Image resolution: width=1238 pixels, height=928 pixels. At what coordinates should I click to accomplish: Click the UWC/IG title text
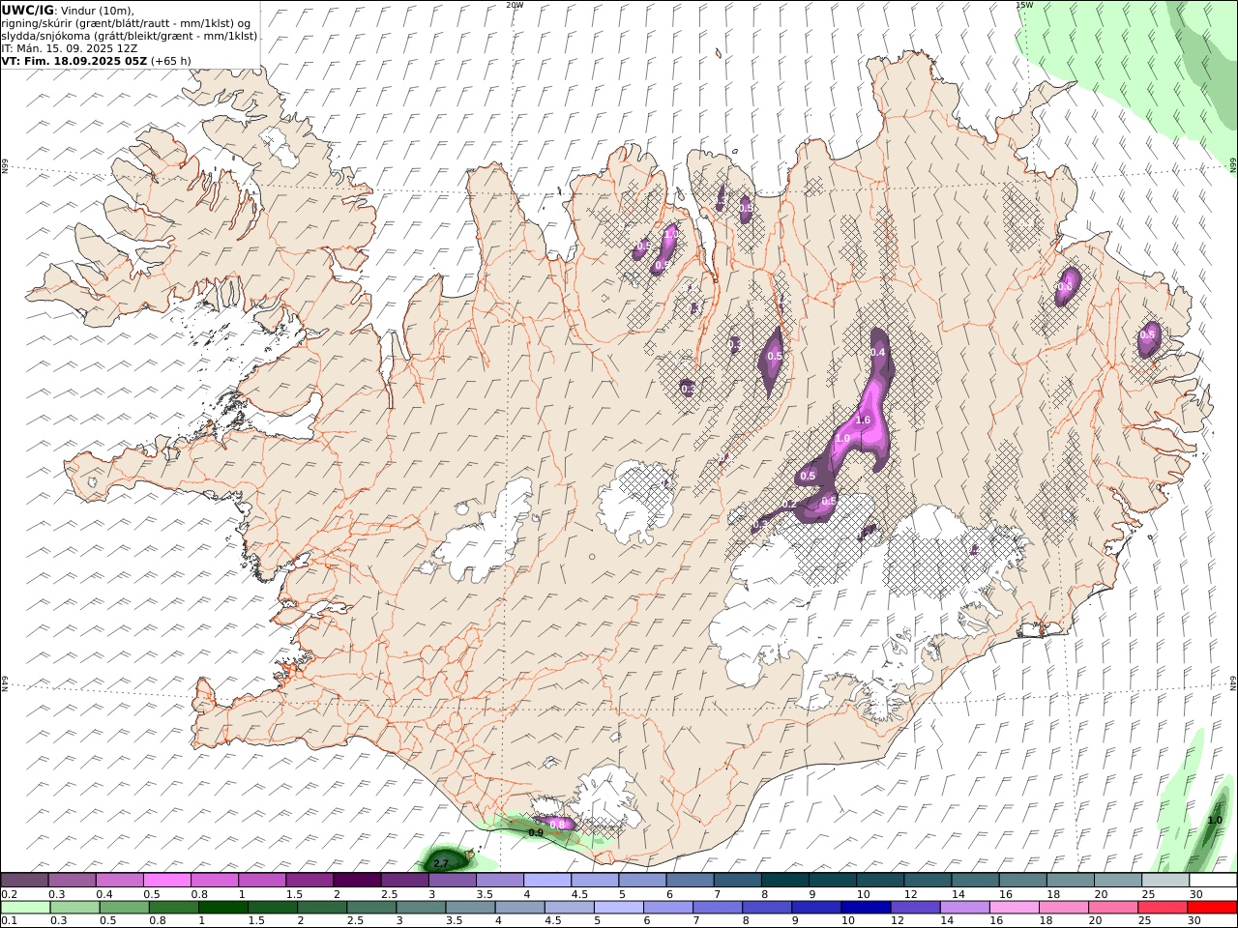pyautogui.click(x=28, y=10)
